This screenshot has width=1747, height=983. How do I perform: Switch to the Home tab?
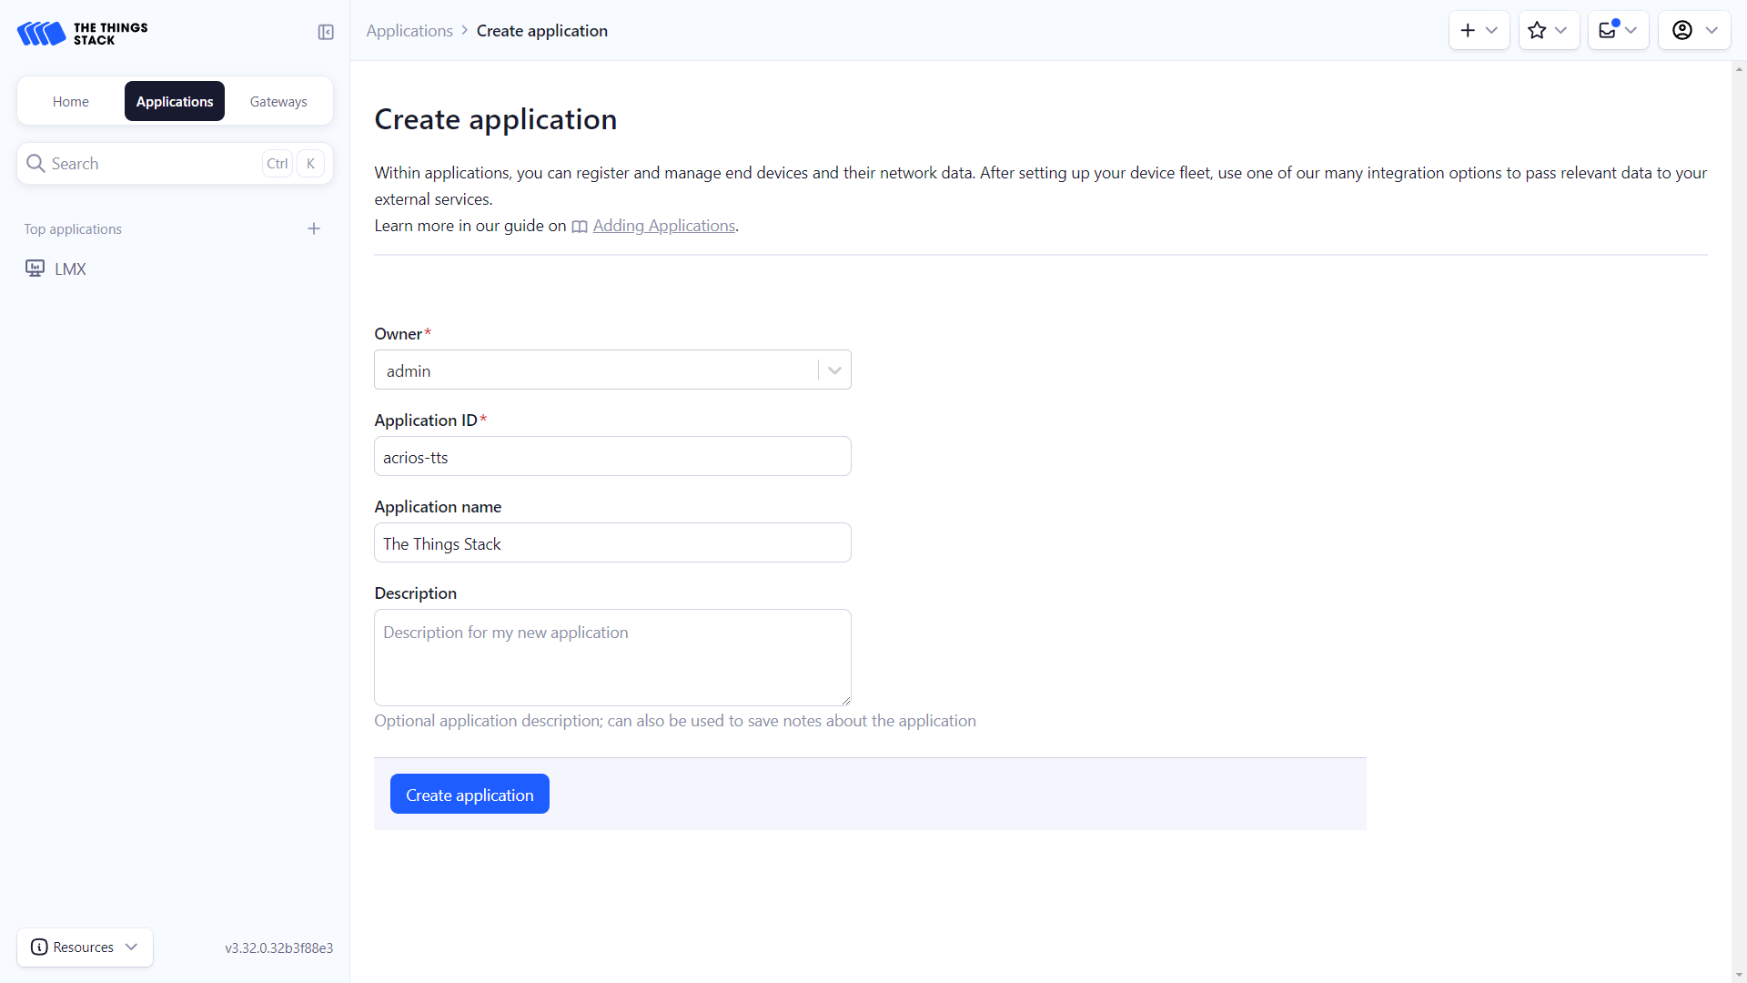(x=71, y=102)
